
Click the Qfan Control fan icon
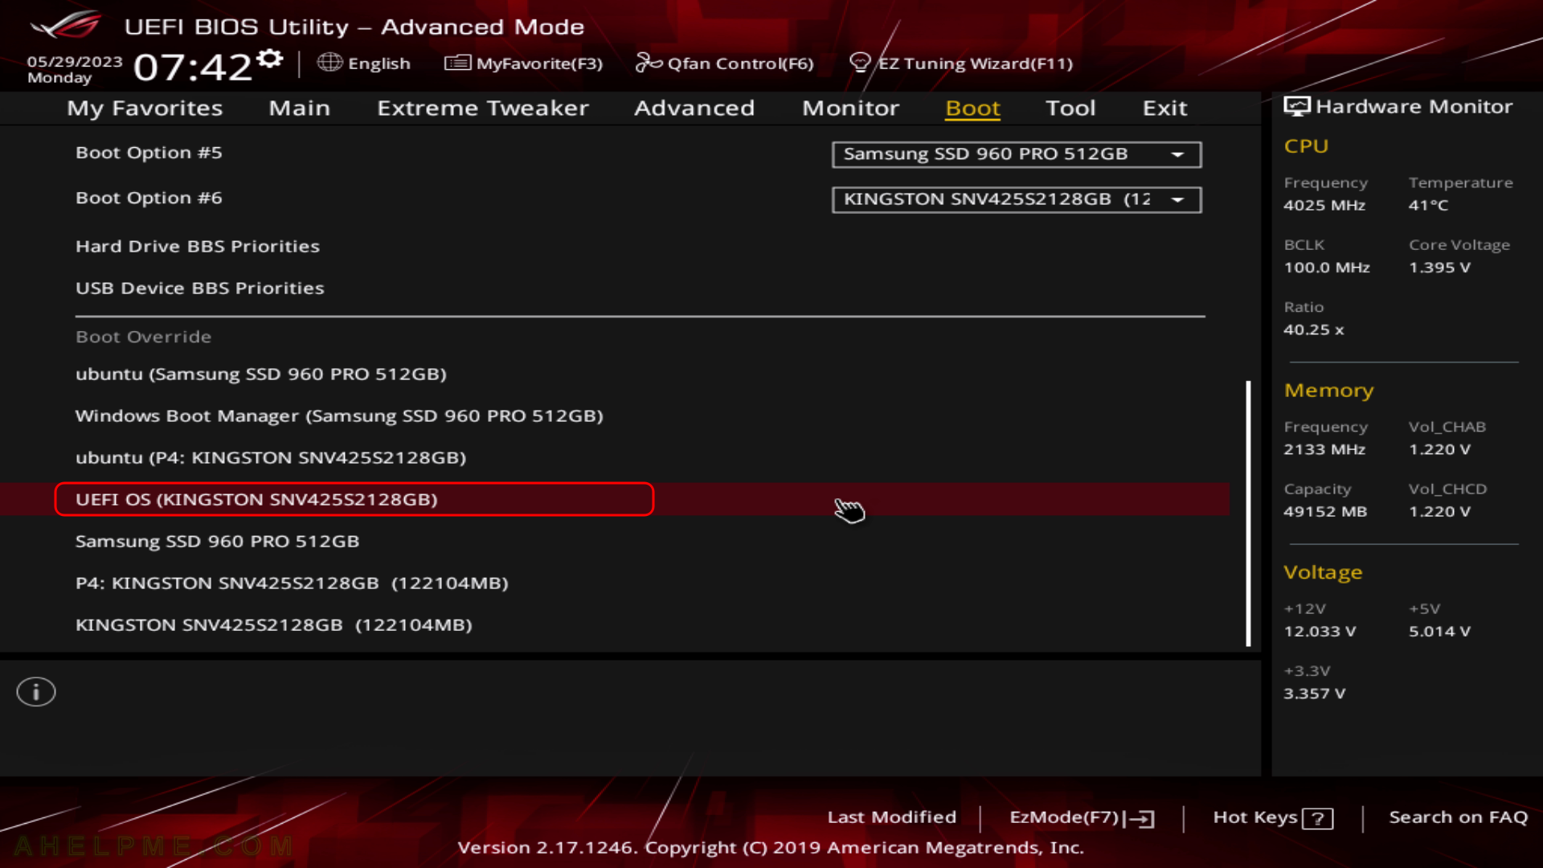(x=649, y=63)
